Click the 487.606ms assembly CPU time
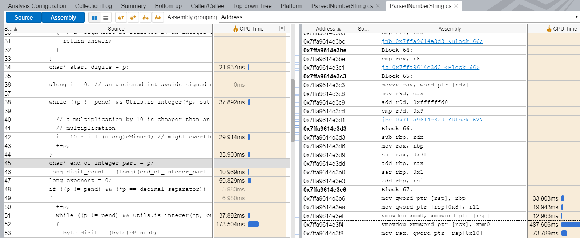Image resolution: width=580 pixels, height=238 pixels. click(x=544, y=225)
